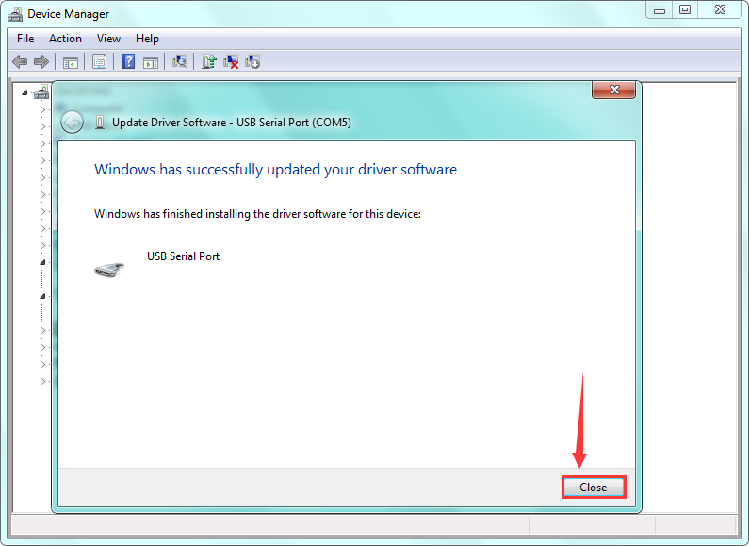Open the Action menu

(65, 39)
